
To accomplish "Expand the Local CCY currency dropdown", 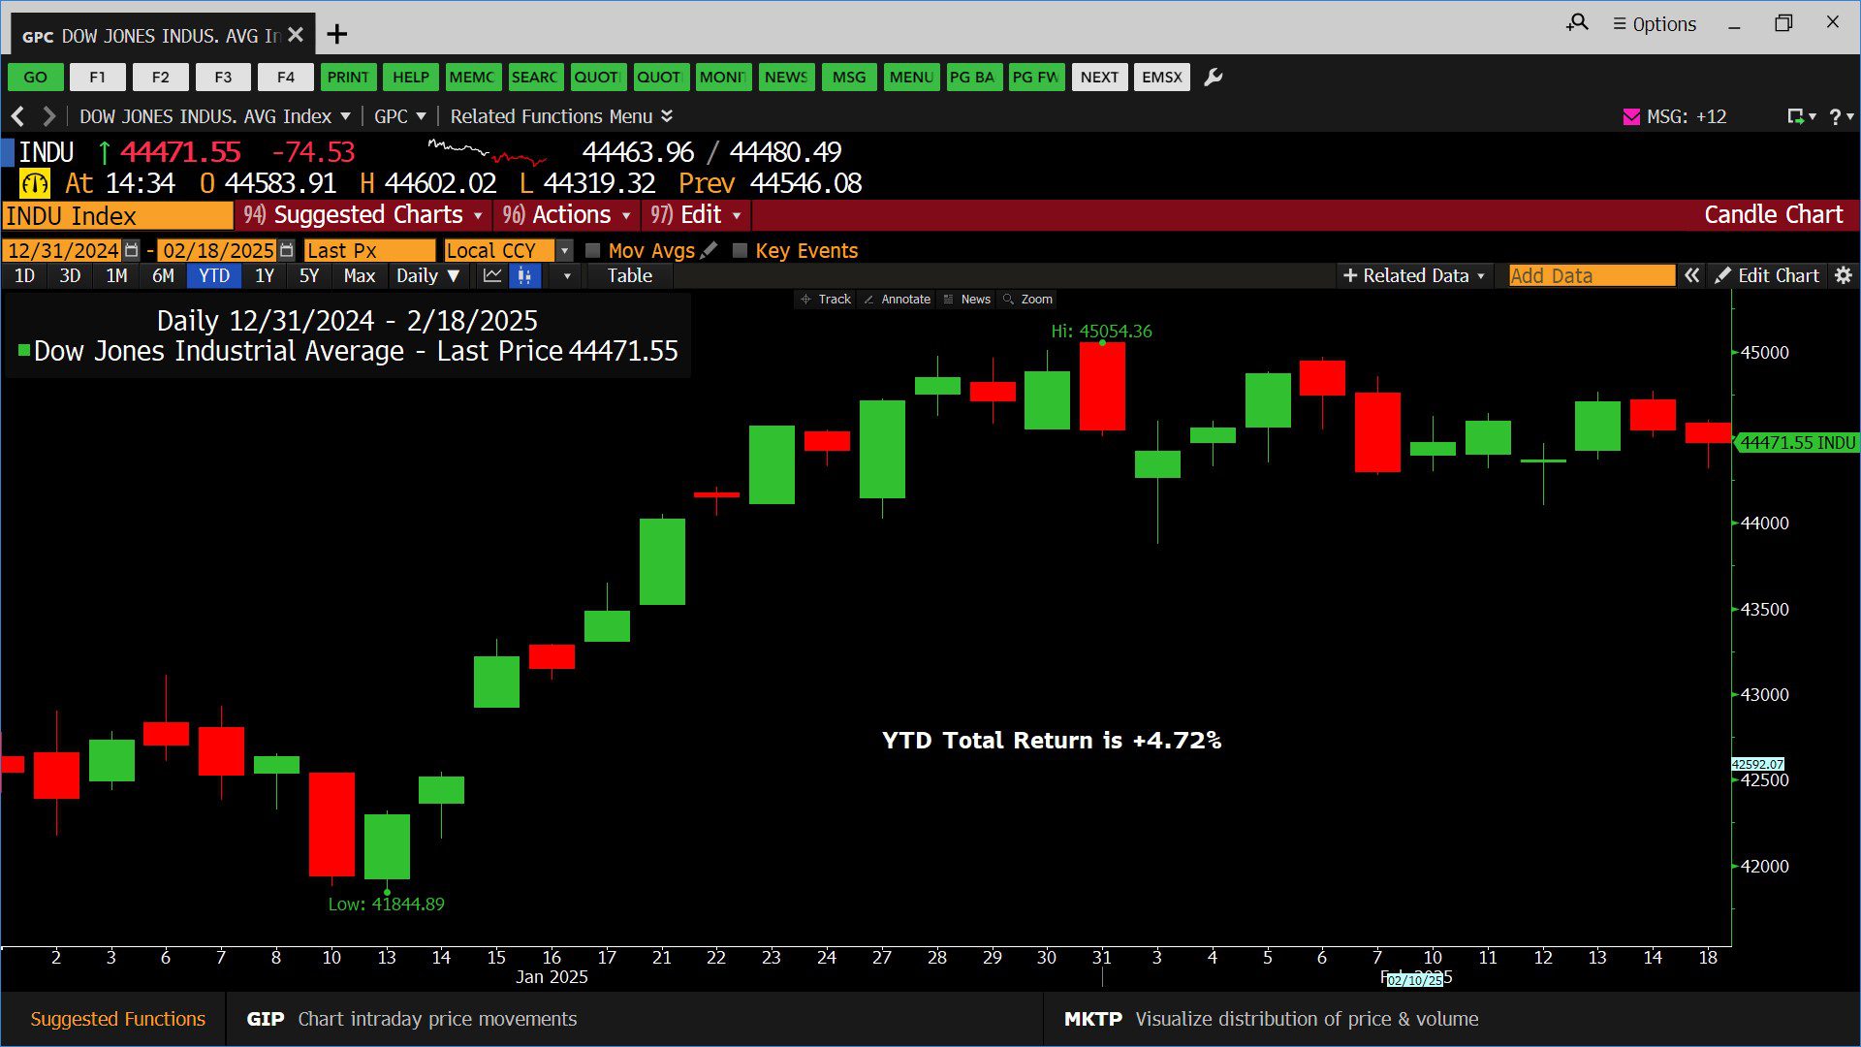I will coord(564,250).
